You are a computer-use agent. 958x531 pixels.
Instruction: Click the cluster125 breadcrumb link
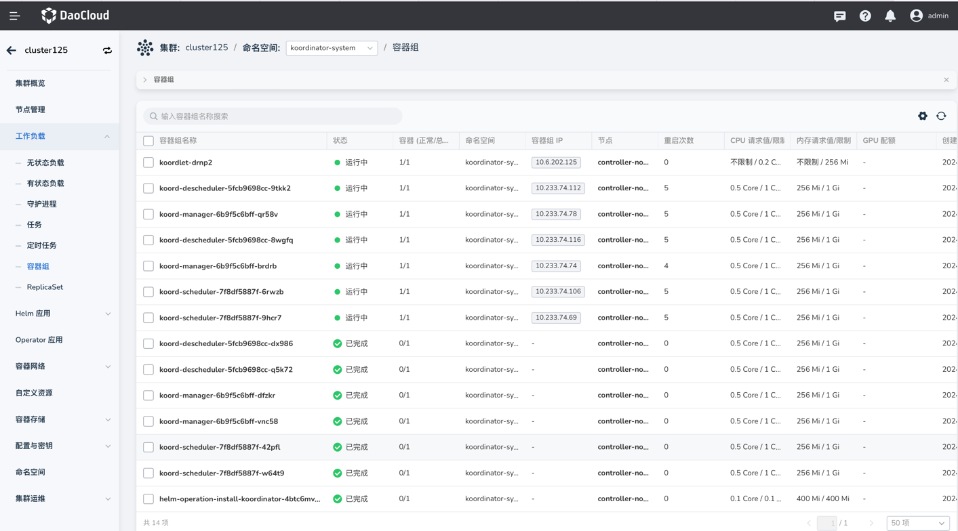click(x=206, y=47)
